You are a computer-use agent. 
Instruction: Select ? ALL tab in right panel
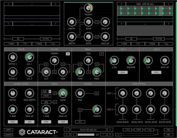click(166, 44)
